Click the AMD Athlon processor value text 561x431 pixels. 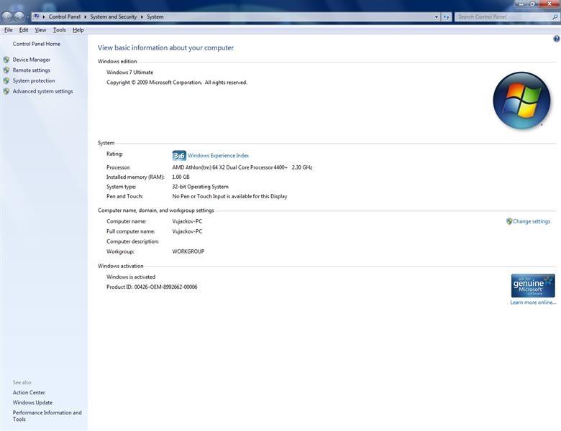pos(242,167)
